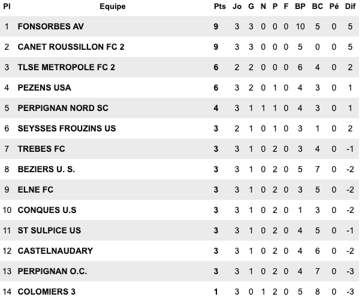This screenshot has width=362, height=300.
Task: Select SEYSSES FROUZINS US team
Action: (67, 128)
